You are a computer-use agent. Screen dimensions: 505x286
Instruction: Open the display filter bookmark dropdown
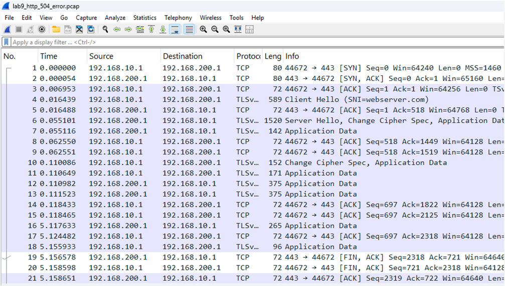pos(7,42)
